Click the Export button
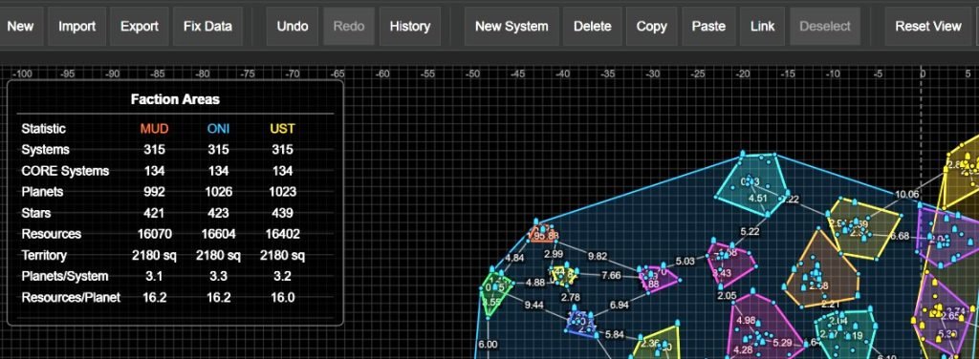Screen dimensions: 979x359 click(140, 26)
